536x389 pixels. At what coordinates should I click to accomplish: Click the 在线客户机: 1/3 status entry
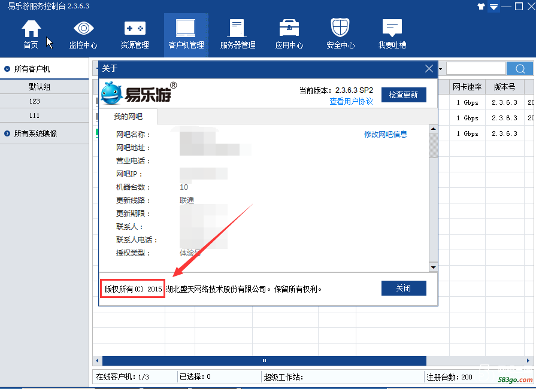[122, 376]
